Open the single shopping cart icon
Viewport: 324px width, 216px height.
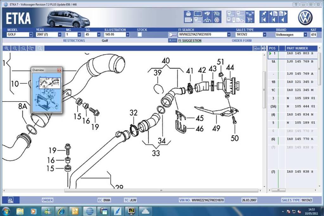250,20
